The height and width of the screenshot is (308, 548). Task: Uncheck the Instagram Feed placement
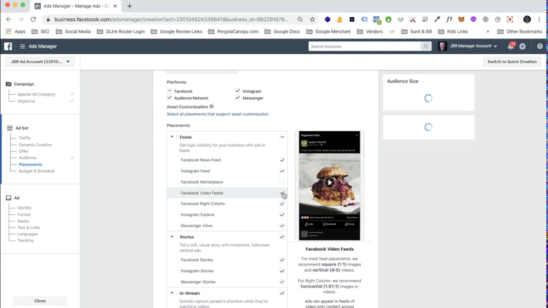282,171
